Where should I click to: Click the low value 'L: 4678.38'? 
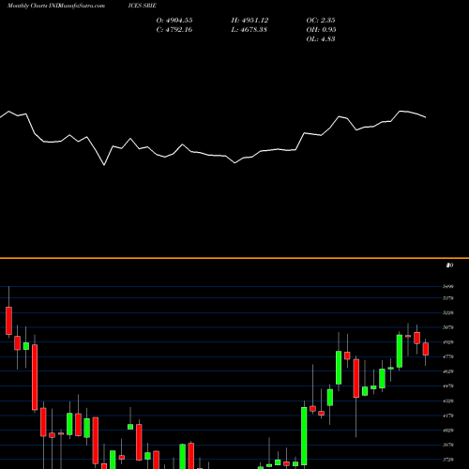[x=249, y=30]
